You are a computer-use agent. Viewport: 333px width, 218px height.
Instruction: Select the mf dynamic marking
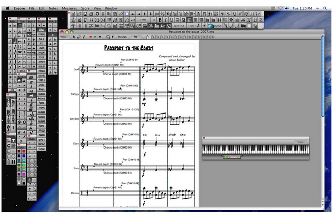pyautogui.click(x=32, y=95)
